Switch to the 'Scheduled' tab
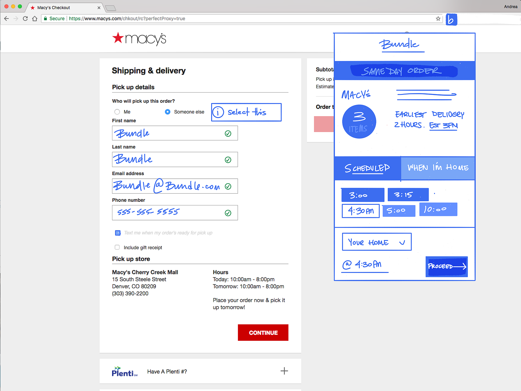521x391 pixels. [368, 168]
